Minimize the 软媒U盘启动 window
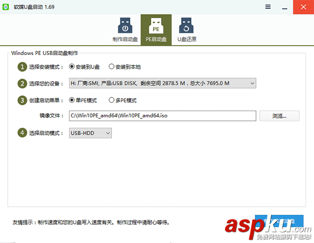314x243 pixels. click(285, 7)
